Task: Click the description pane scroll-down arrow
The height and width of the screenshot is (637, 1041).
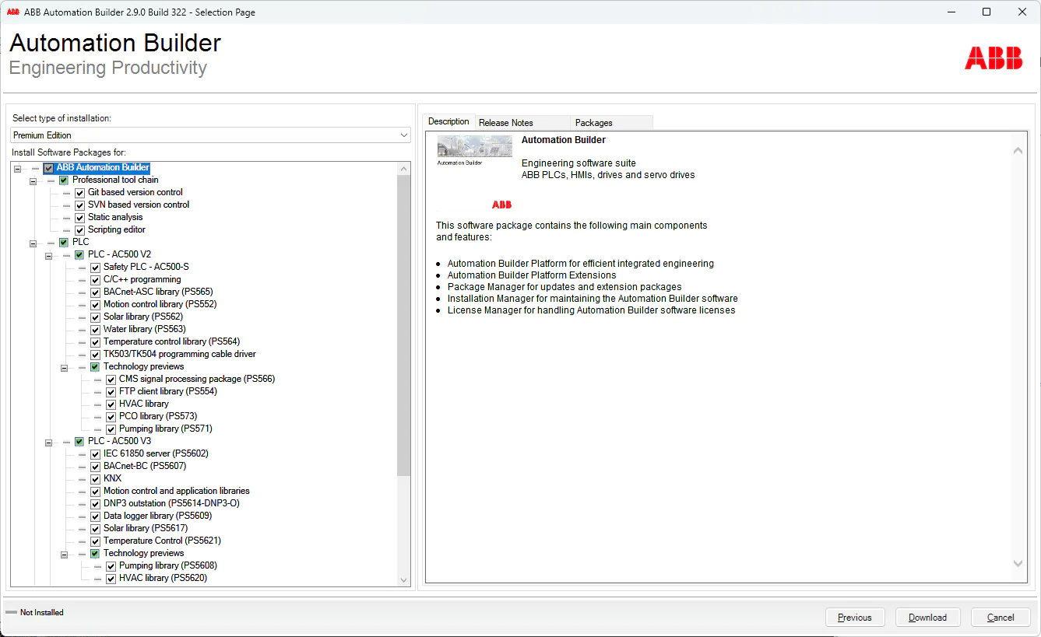Action: [x=1018, y=563]
